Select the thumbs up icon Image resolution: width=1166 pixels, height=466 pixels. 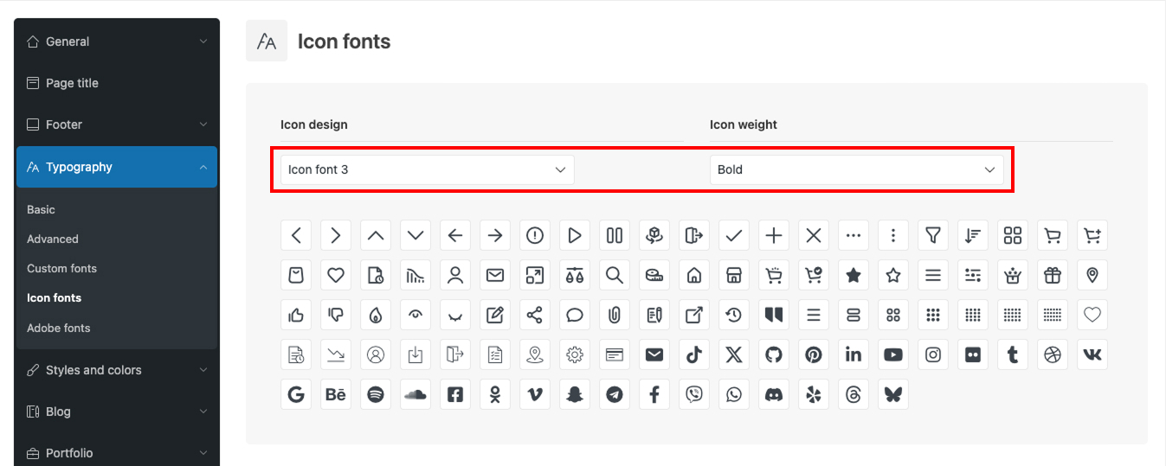[296, 315]
